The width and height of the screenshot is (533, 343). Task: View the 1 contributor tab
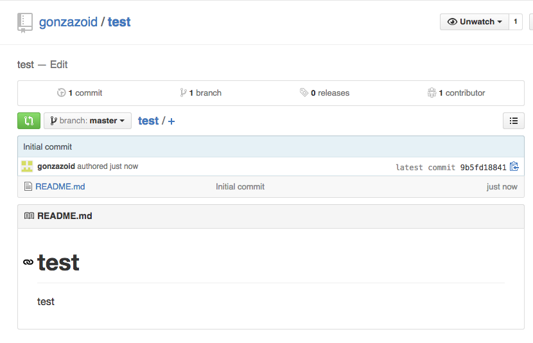[457, 93]
